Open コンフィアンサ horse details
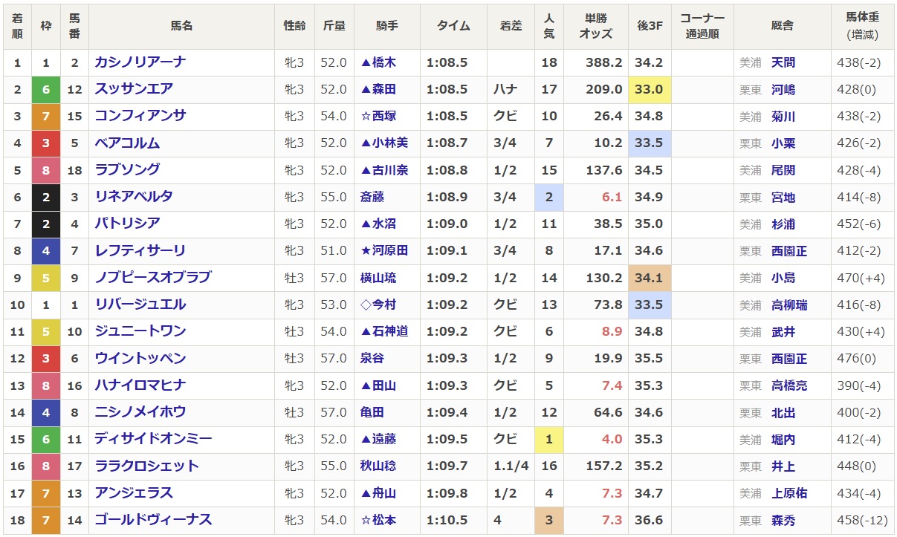This screenshot has height=537, width=897. [140, 116]
